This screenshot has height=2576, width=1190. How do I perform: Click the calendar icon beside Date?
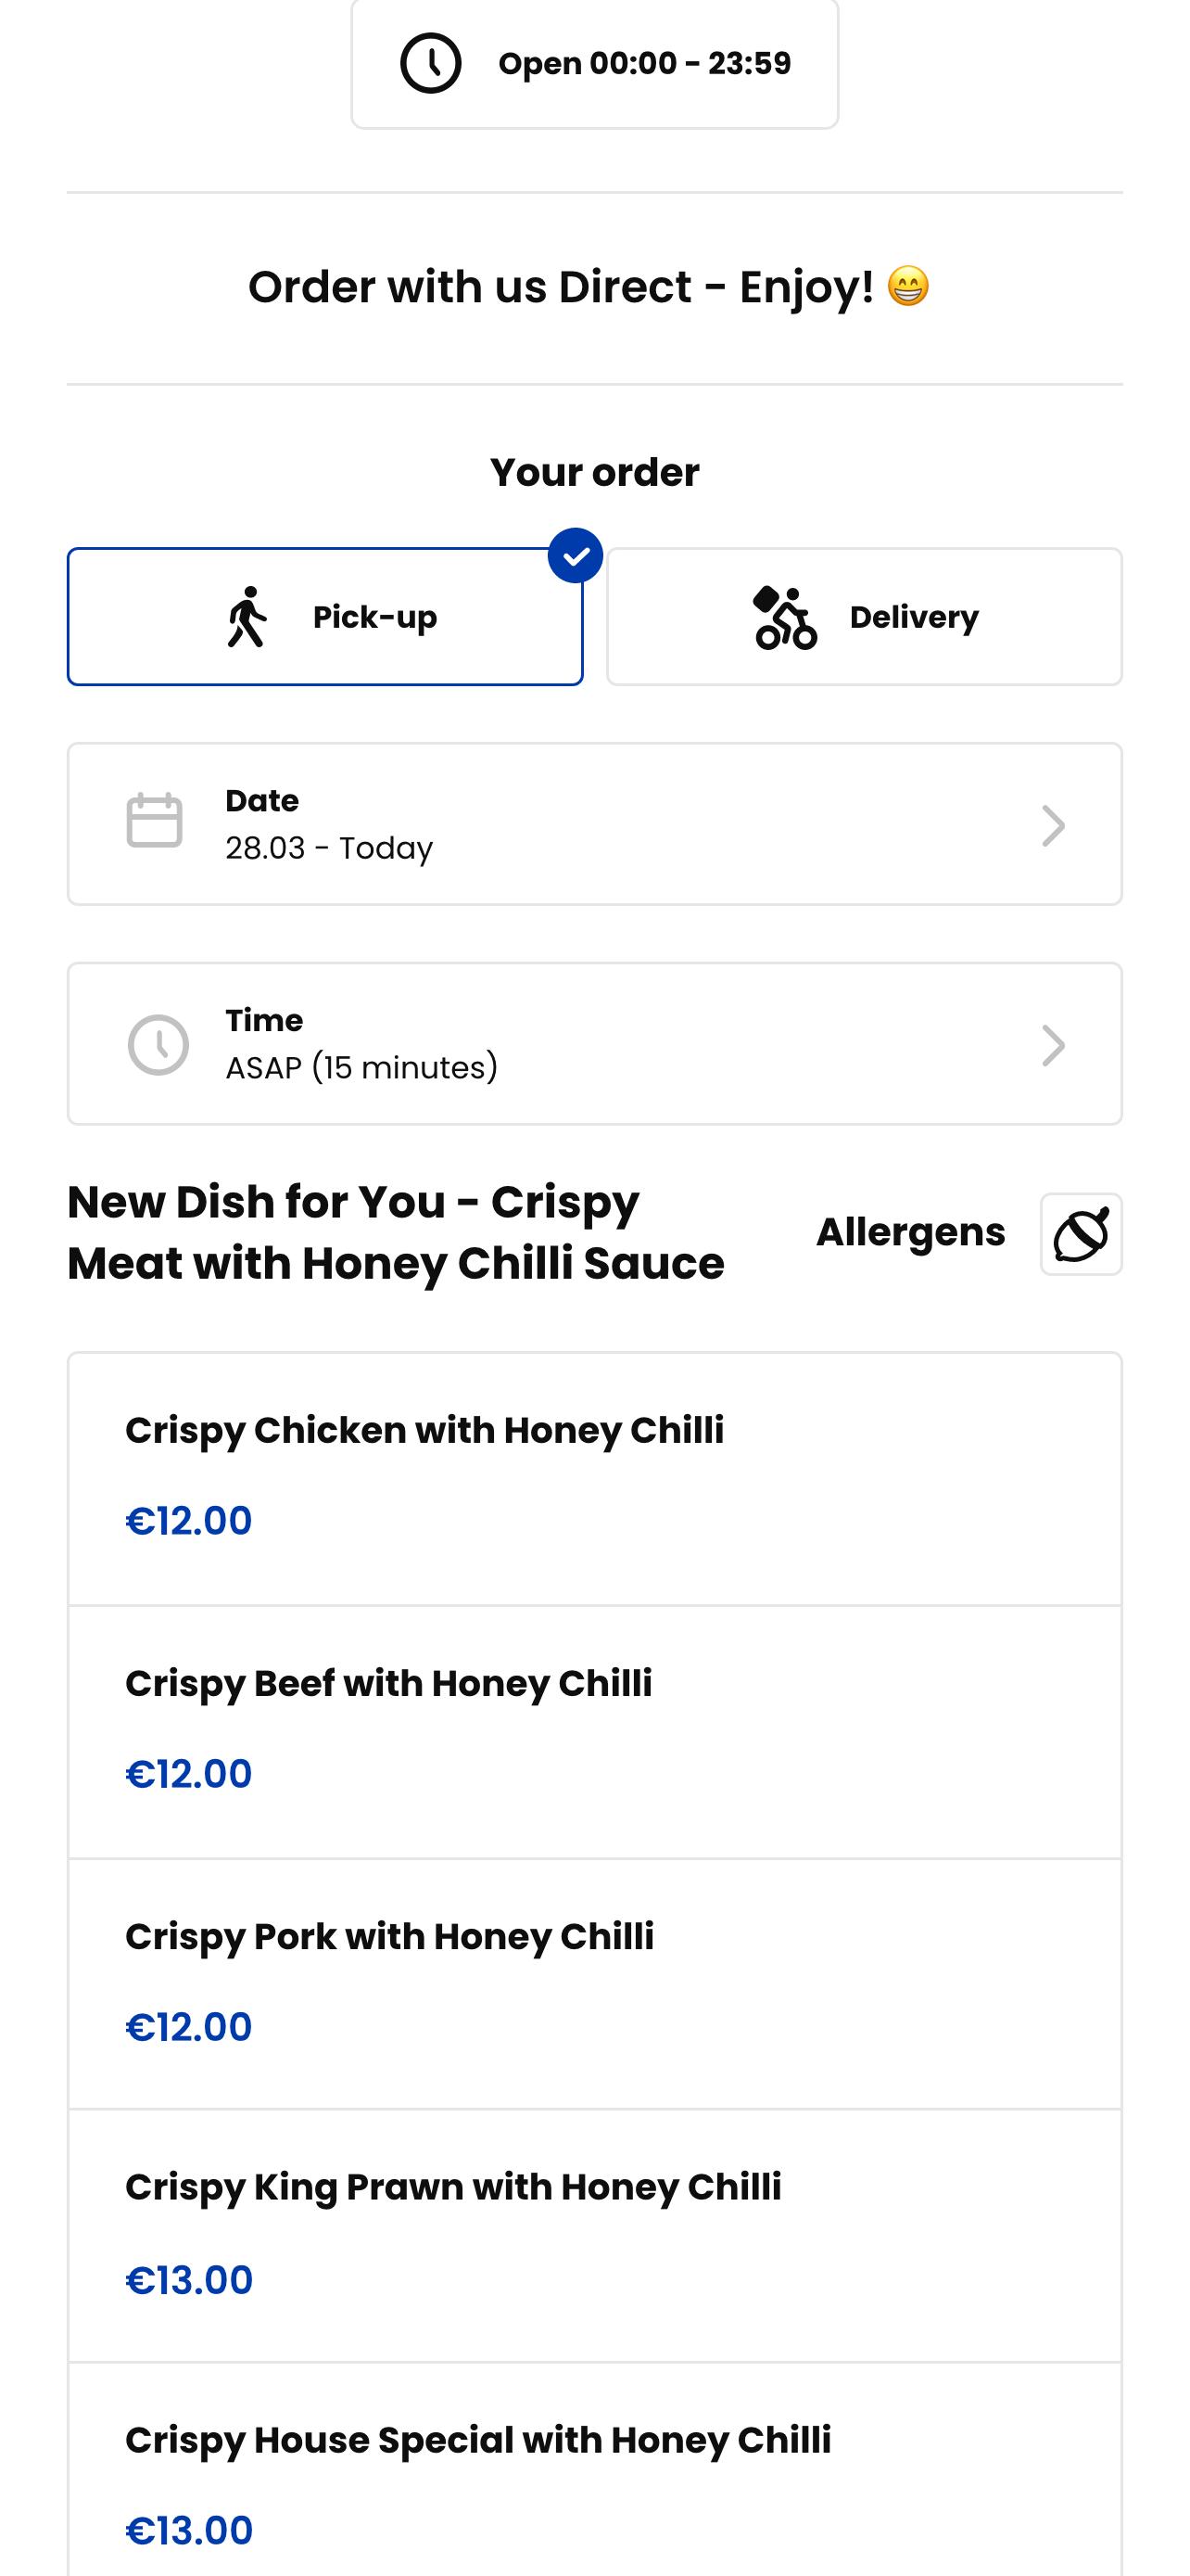(155, 821)
